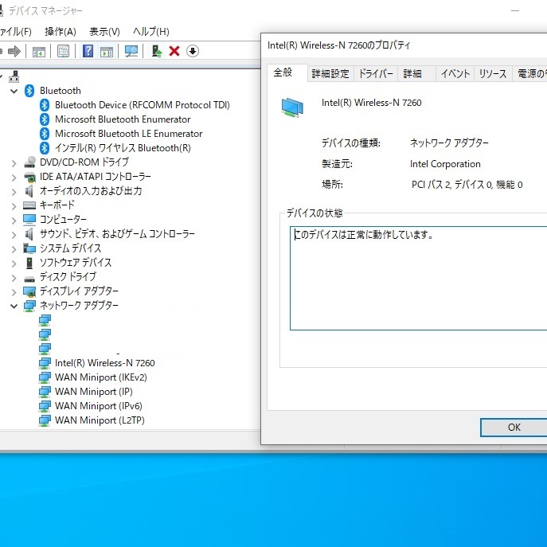Click the サウンド、ビデオ、およびゲーム コントローラー icon

29,234
